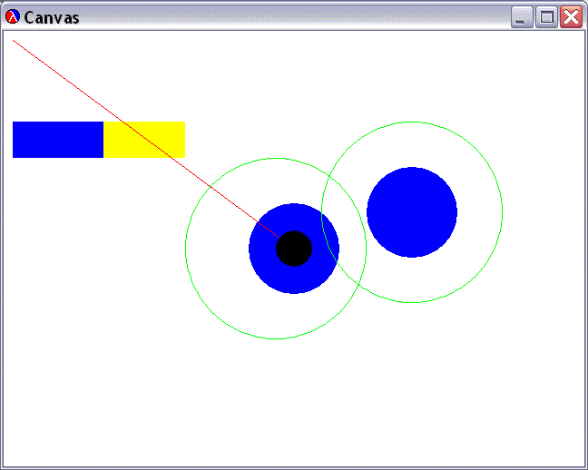Click the boundary between blue and yellow rectangles
Image resolution: width=588 pixels, height=470 pixels.
point(103,140)
